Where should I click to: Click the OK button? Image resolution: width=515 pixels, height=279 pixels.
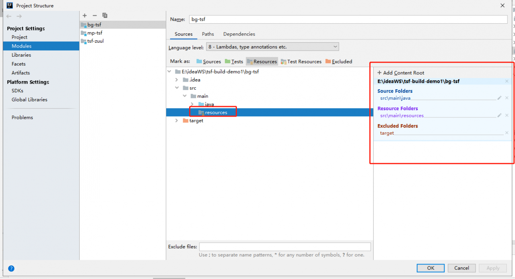point(431,268)
